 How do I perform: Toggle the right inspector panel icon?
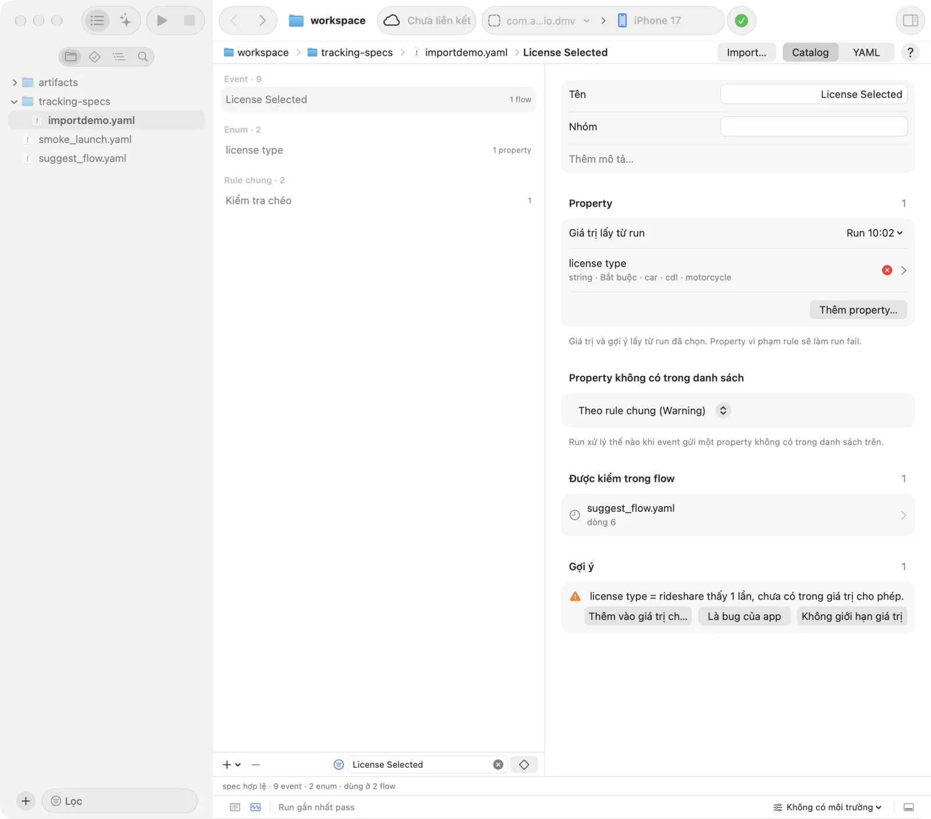[910, 20]
